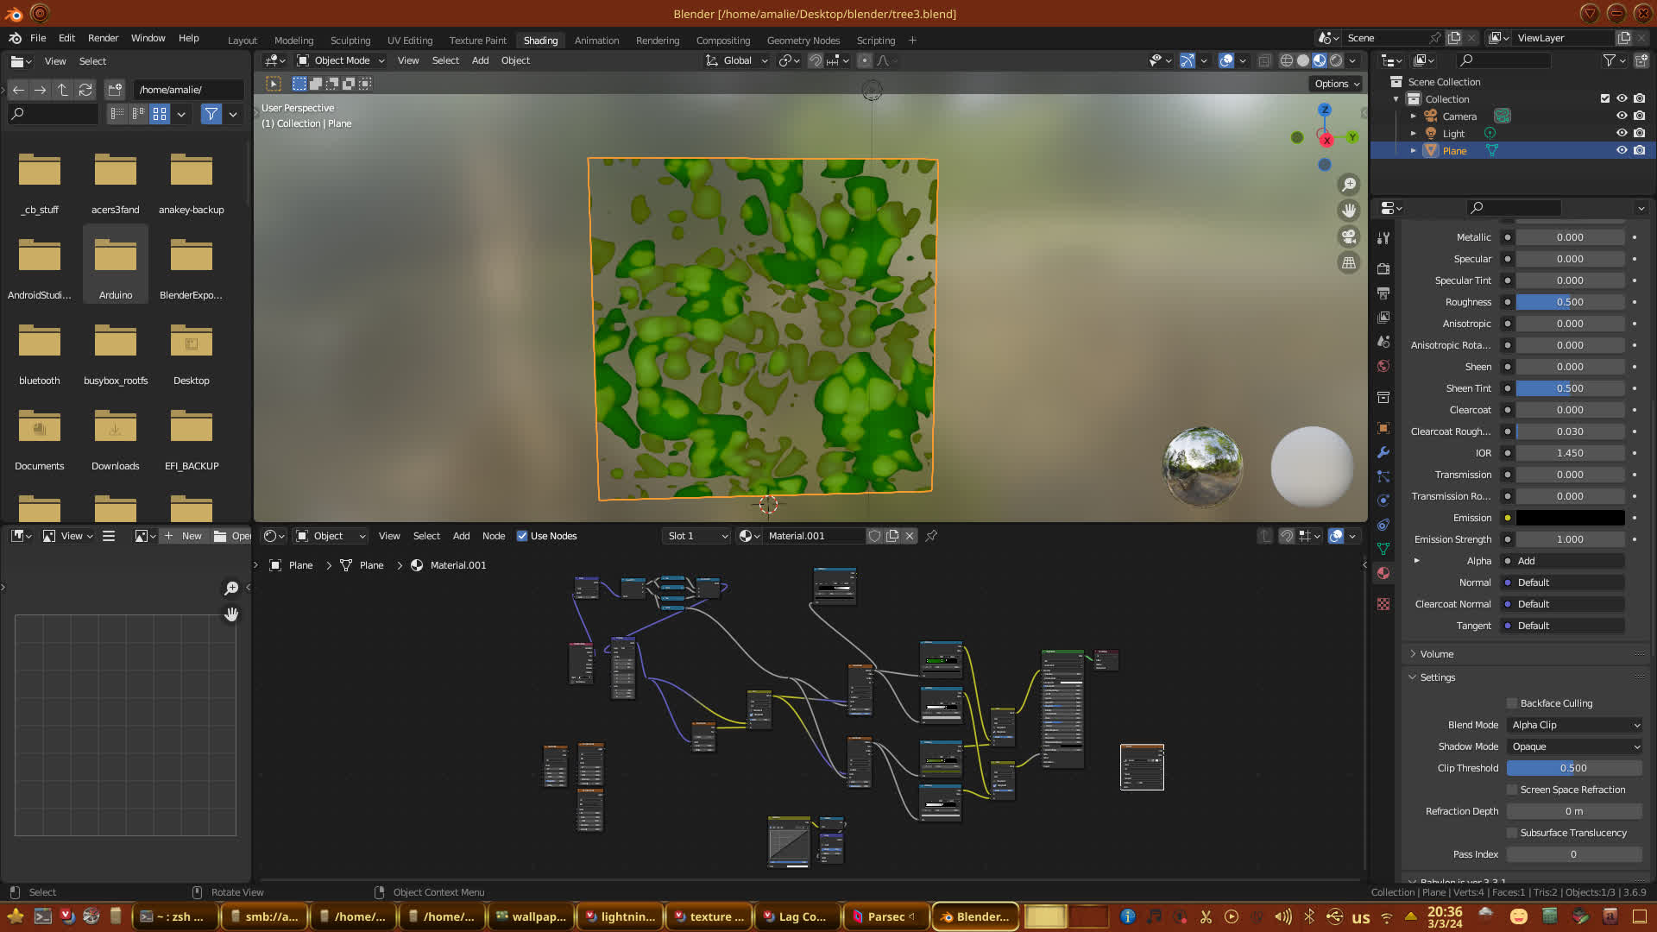Expand the Volume panel
Image resolution: width=1657 pixels, height=932 pixels.
[1437, 654]
